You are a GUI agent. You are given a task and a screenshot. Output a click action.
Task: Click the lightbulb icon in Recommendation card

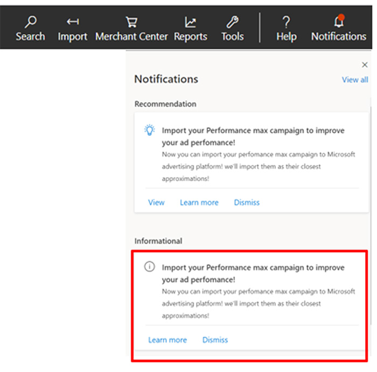pyautogui.click(x=149, y=130)
